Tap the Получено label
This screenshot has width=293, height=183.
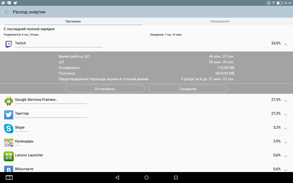coord(67,74)
